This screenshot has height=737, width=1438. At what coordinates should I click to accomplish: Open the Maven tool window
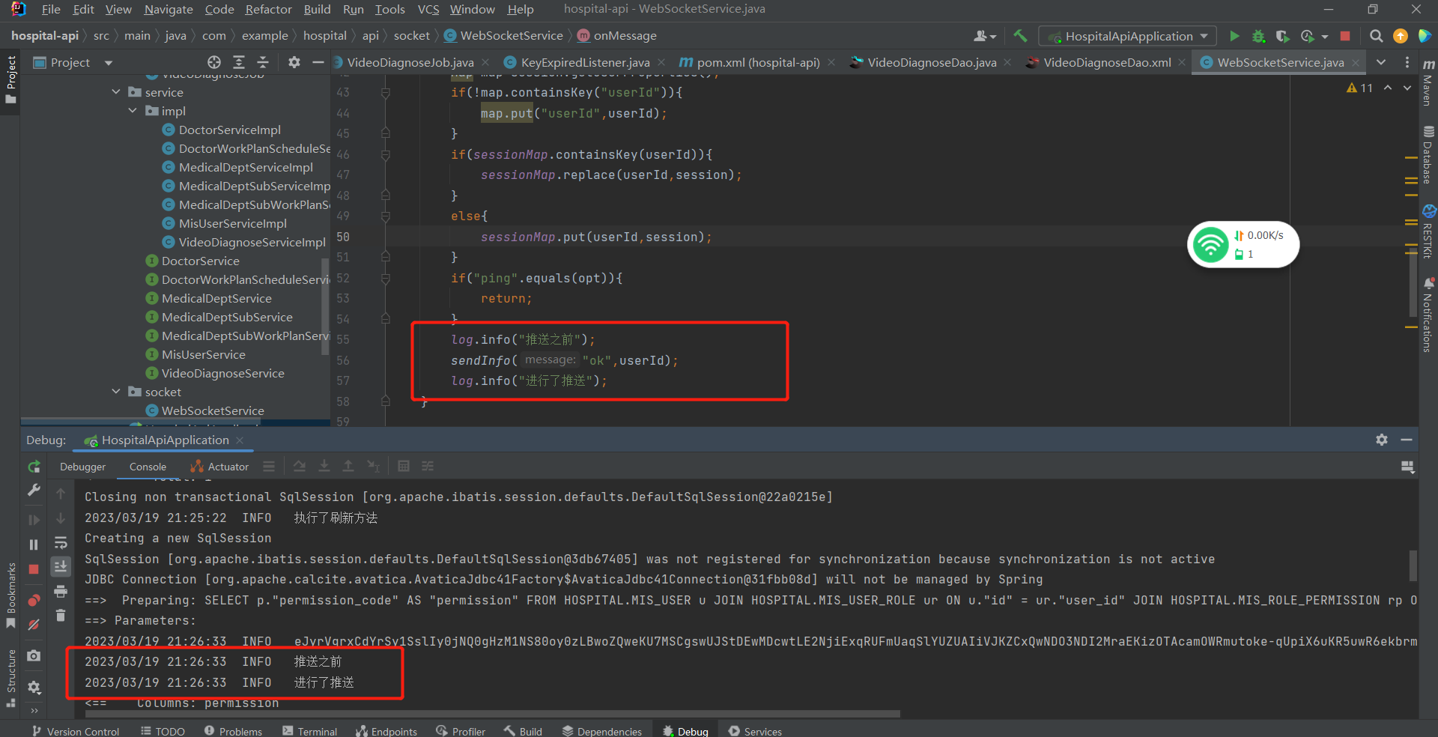(1428, 82)
